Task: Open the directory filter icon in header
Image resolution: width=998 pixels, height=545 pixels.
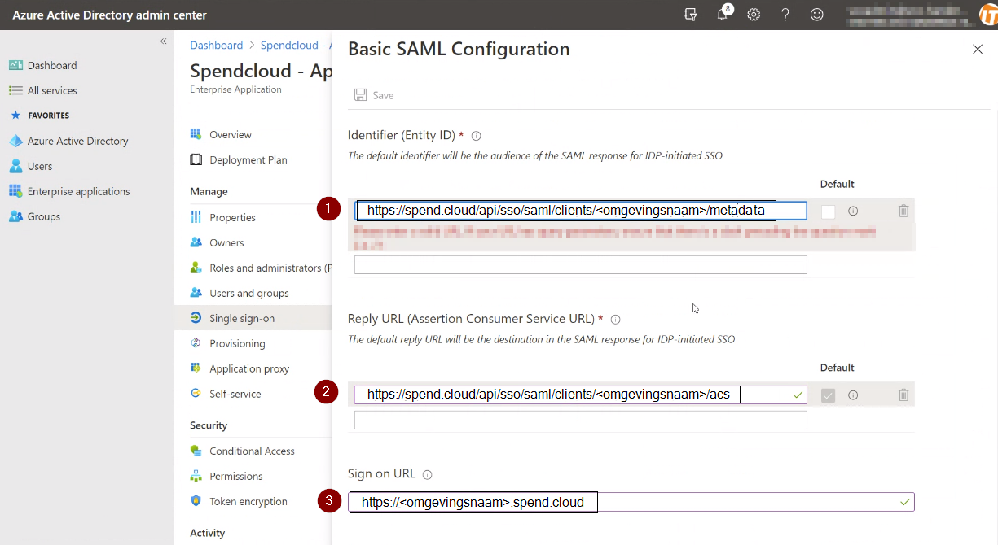Action: point(691,15)
